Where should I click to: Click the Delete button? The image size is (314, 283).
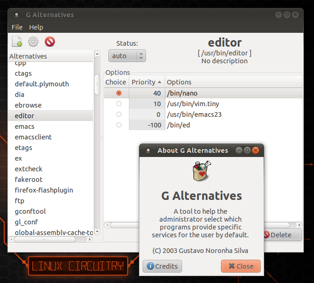click(282, 235)
